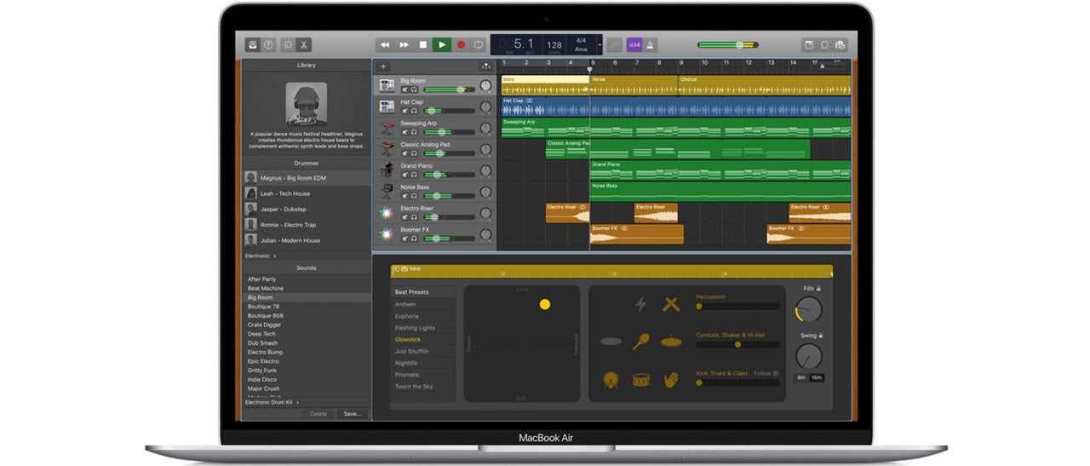Select the Euphoria beat preset
Image resolution: width=1090 pixels, height=466 pixels.
click(x=422, y=316)
